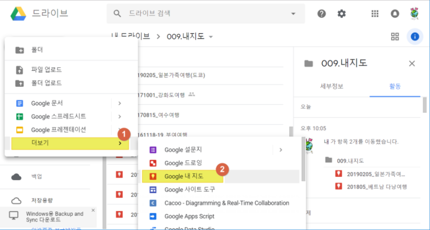Choose 파일 업로드 in the menu
Viewport: 430px width, 230px height.
(46, 70)
